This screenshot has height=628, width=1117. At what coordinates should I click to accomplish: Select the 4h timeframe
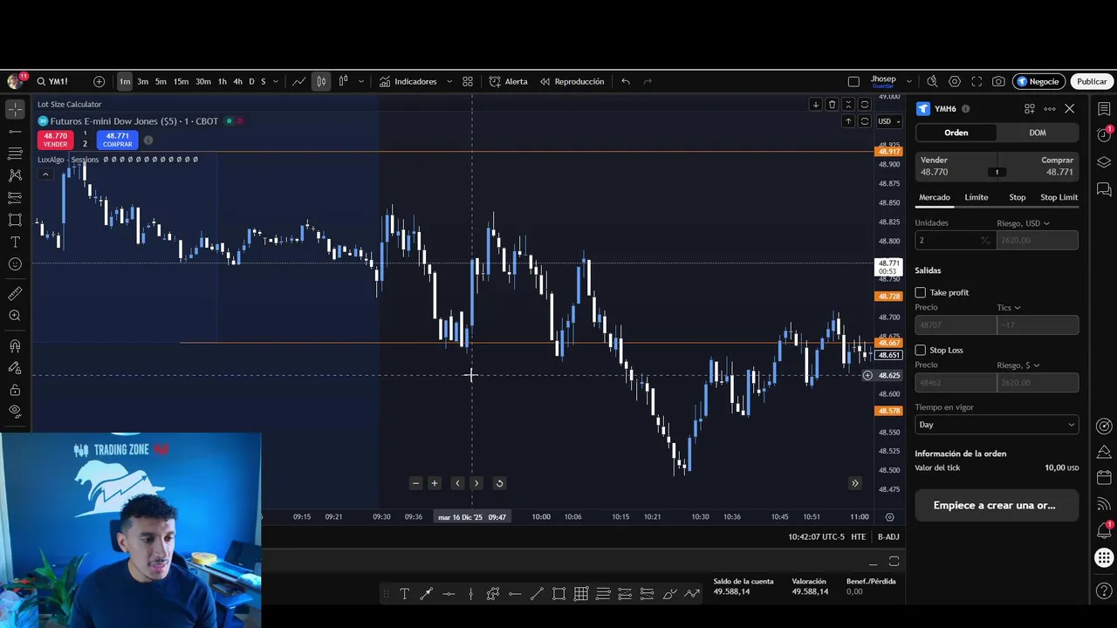click(x=237, y=81)
